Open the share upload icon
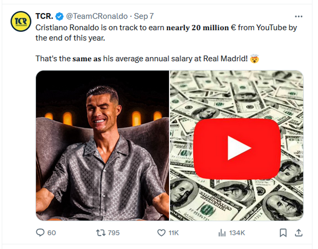Viewport: 318px width, 249px height. click(x=299, y=233)
